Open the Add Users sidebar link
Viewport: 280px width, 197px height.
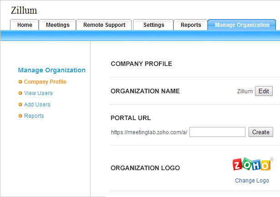click(x=37, y=105)
